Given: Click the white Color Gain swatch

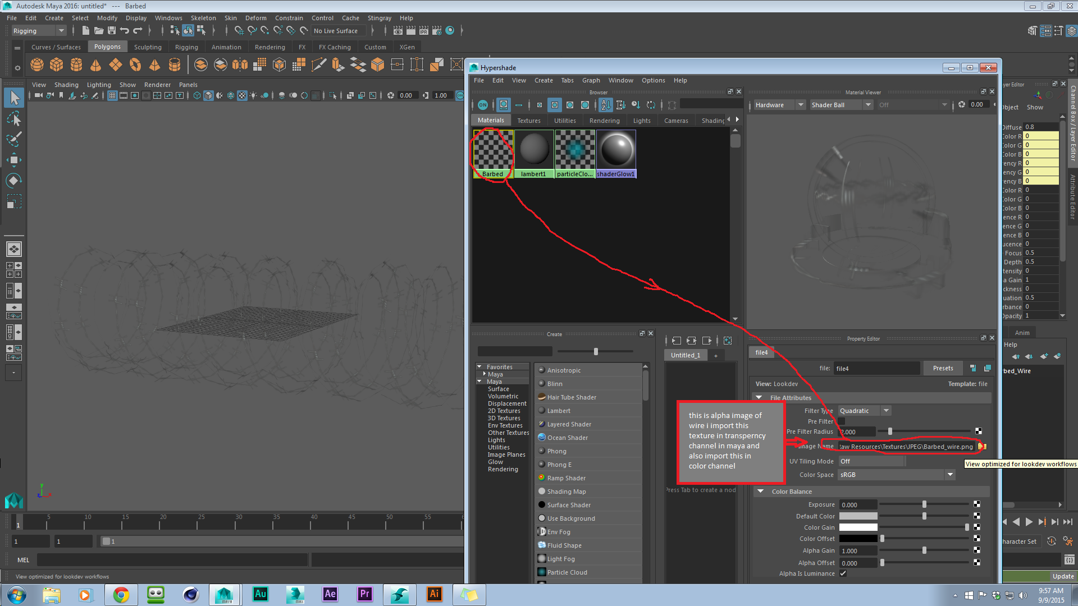Looking at the screenshot, I should click(x=857, y=527).
